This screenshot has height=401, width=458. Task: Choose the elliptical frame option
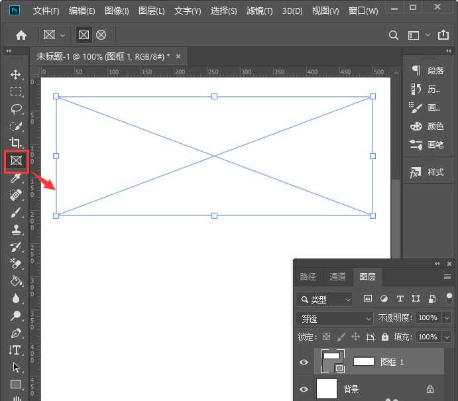tap(101, 35)
